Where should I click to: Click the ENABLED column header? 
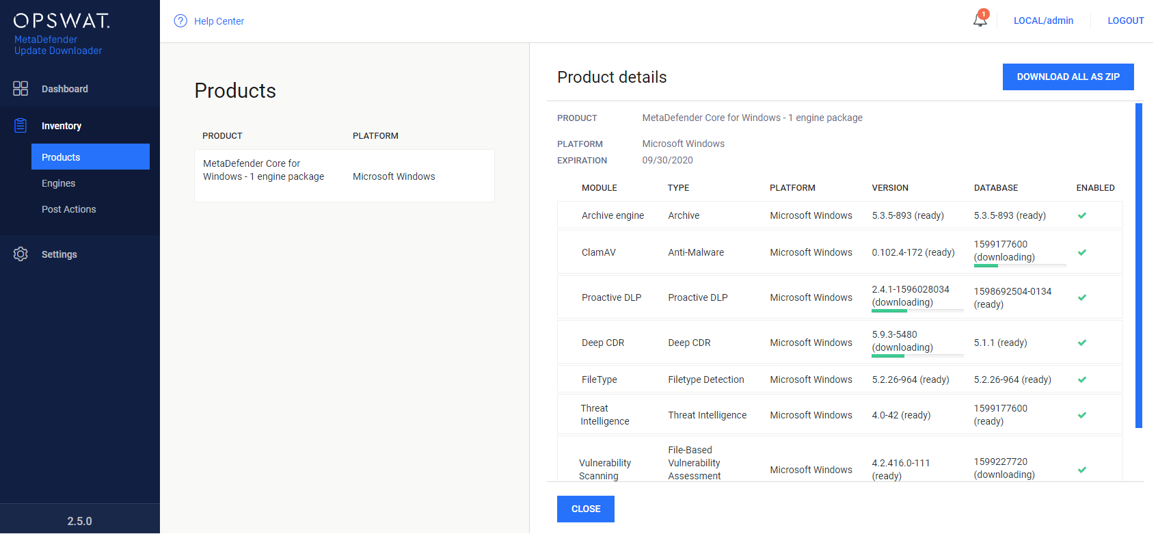[x=1095, y=188]
